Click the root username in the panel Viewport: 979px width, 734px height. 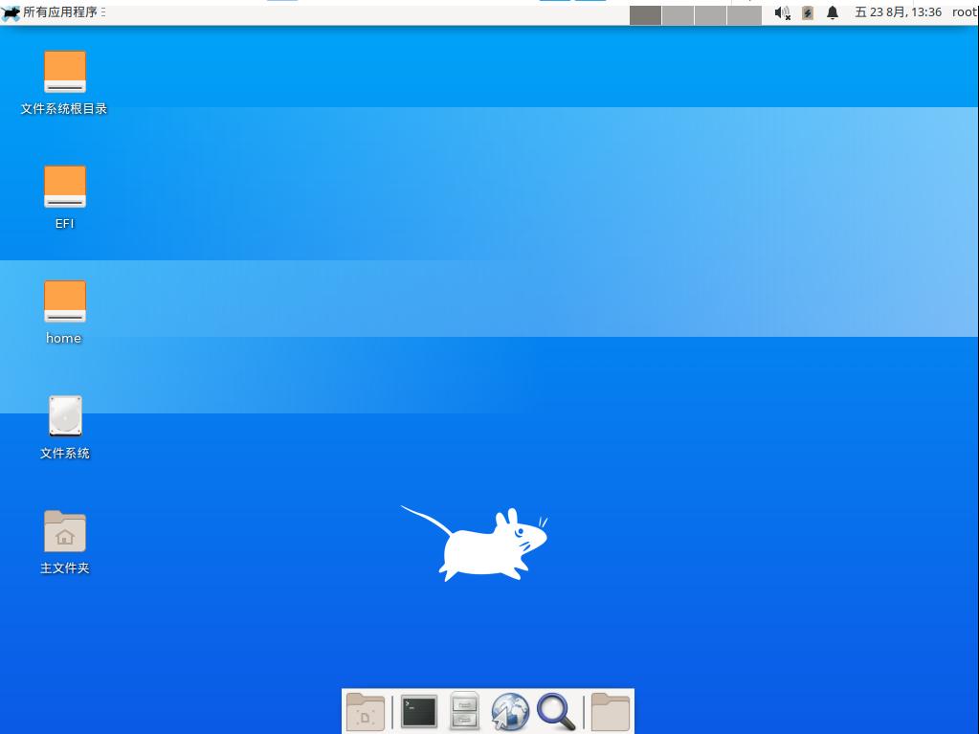(x=964, y=12)
